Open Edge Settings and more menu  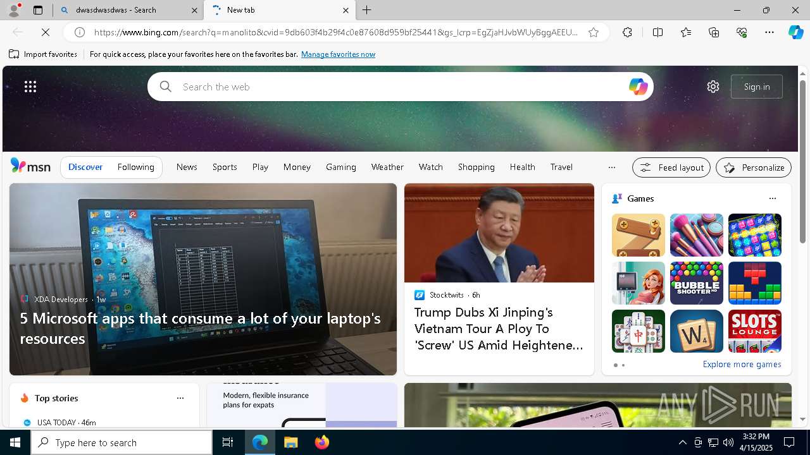pos(769,32)
